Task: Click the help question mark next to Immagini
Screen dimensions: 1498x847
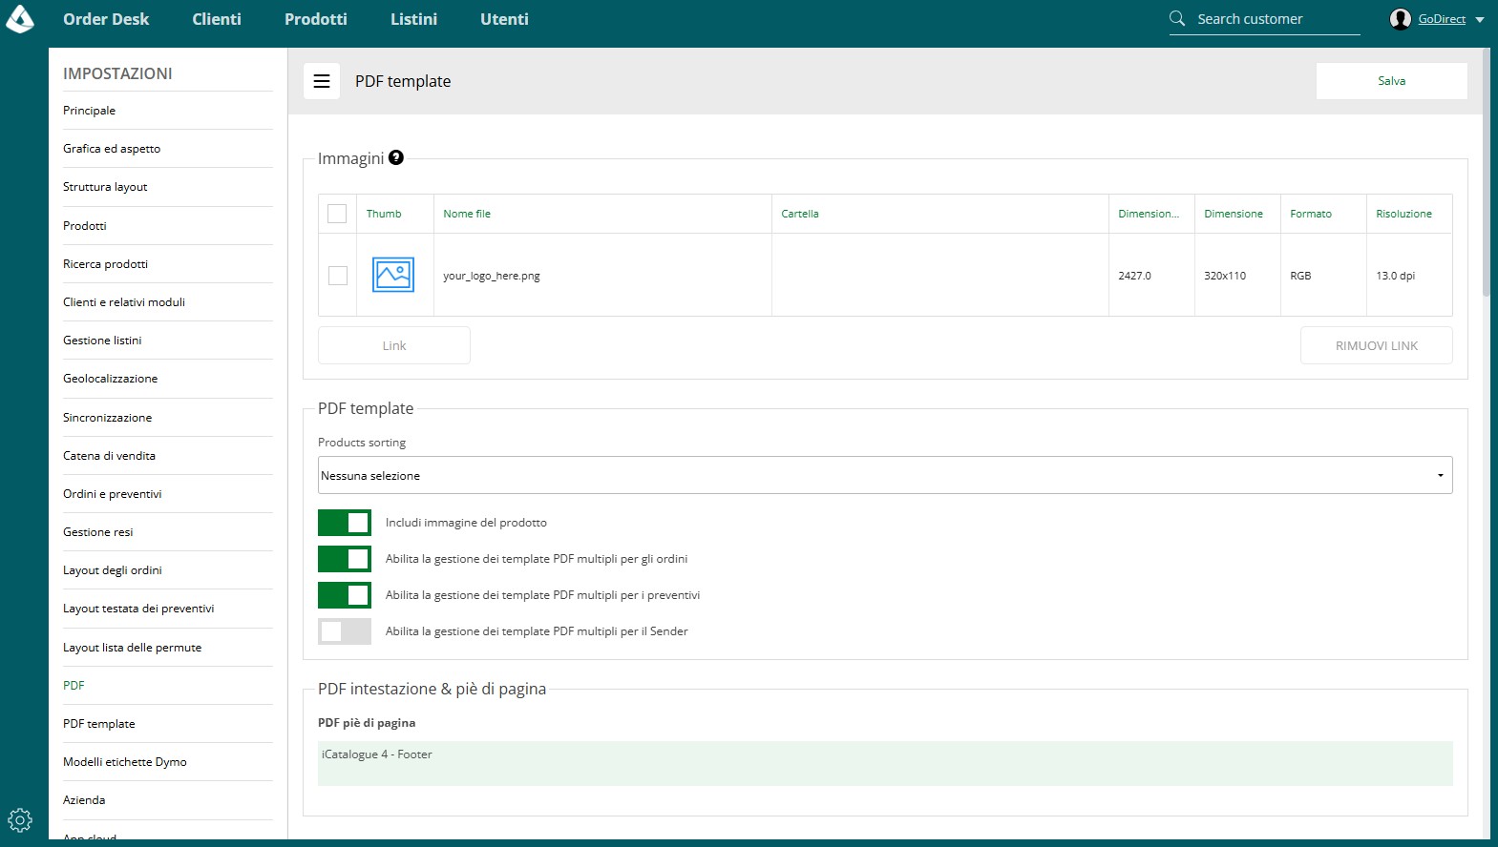Action: pos(396,157)
